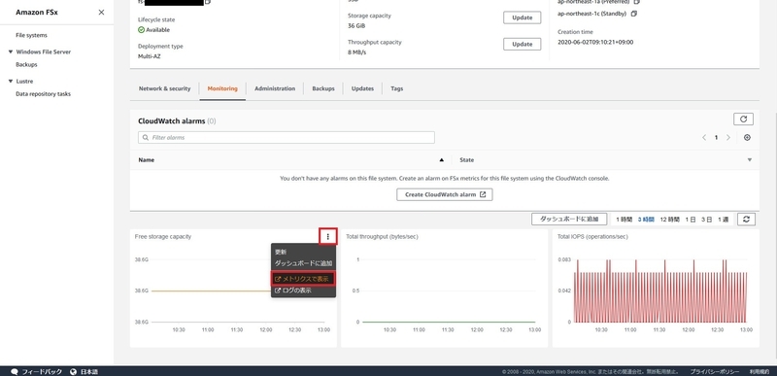Open the Administration tab
Viewport: 777px width, 376px height.
point(275,88)
